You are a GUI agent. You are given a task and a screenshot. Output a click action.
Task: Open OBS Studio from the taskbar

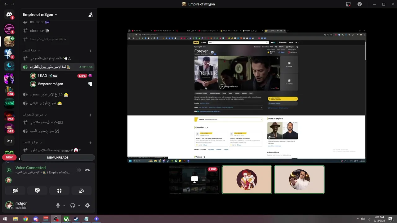pyautogui.click(x=56, y=219)
